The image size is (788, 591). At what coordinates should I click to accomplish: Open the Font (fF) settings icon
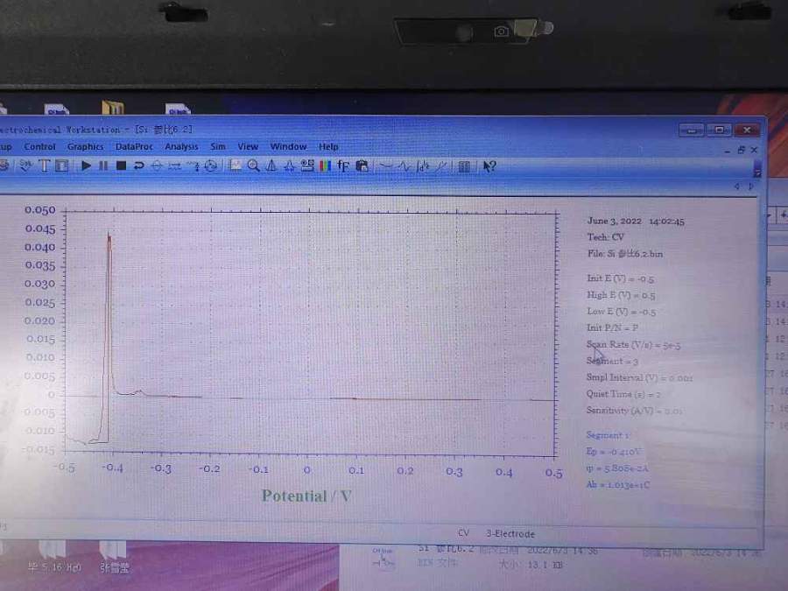[x=343, y=165]
